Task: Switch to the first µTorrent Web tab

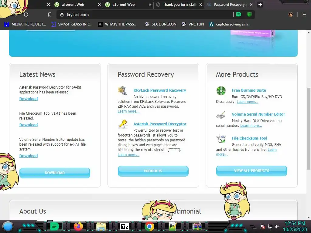Action: coord(75,5)
